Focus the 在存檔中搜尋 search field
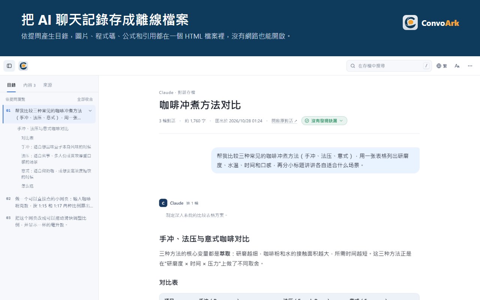The image size is (480, 300). [389, 66]
